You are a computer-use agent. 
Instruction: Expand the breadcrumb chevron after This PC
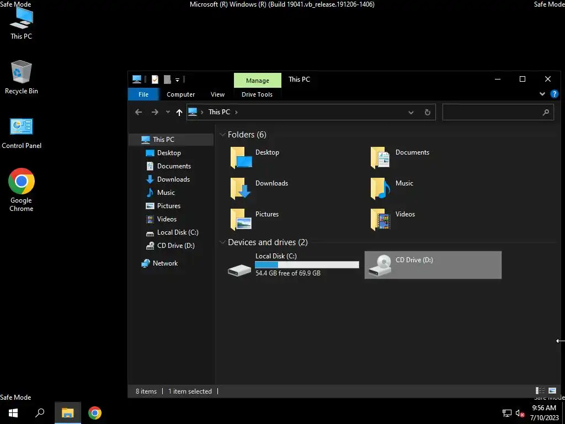tap(236, 112)
